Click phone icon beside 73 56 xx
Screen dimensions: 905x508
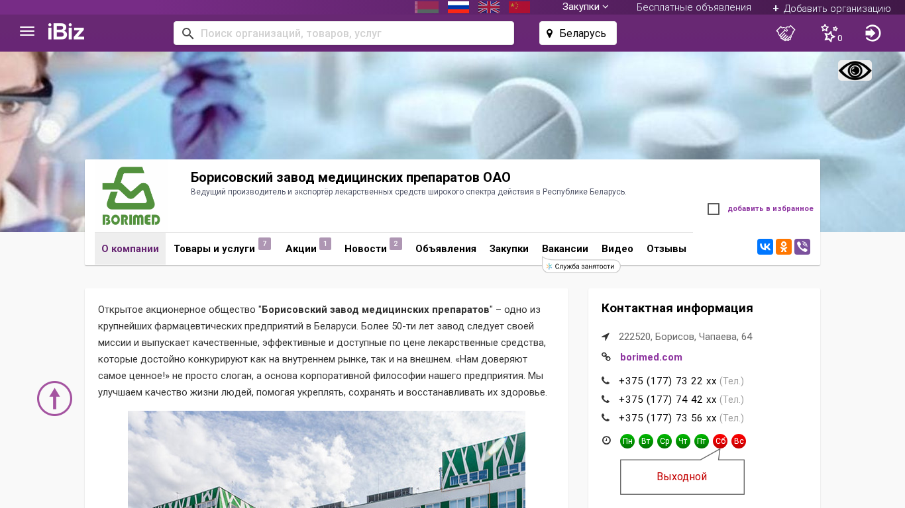coord(606,418)
